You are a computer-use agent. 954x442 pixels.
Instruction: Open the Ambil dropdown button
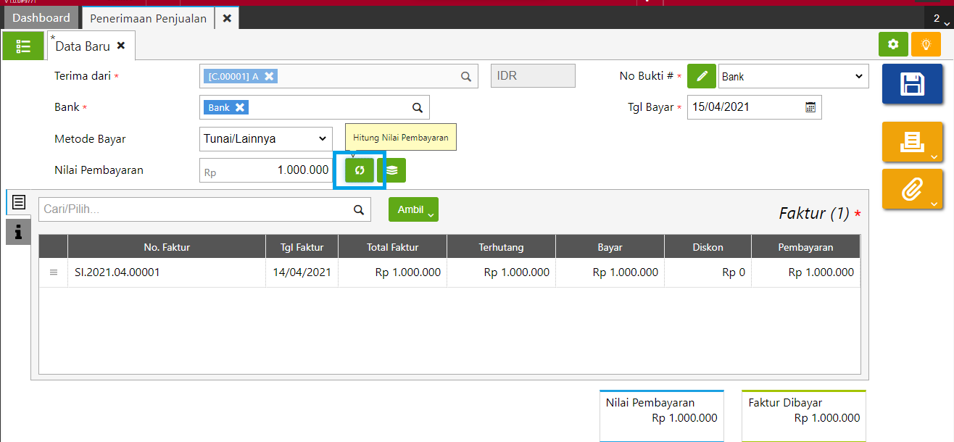[x=413, y=209]
